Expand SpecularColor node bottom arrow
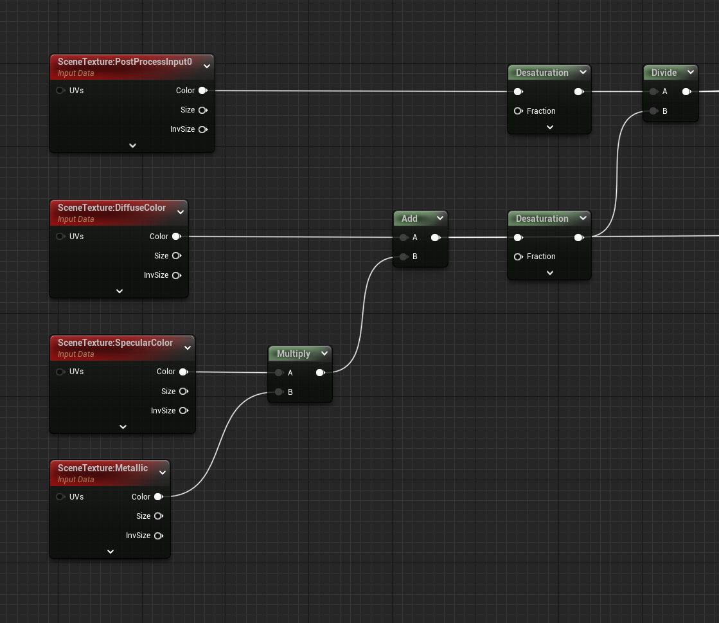 [123, 427]
